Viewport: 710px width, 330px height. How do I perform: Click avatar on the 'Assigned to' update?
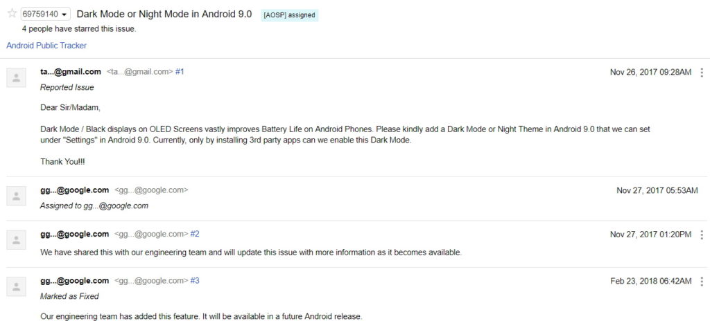pyautogui.click(x=17, y=196)
